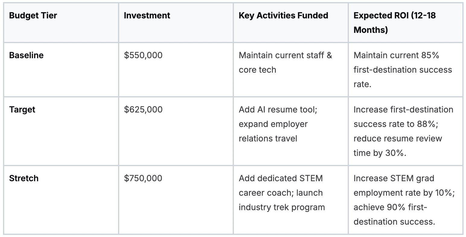Select the Target tier cell
The height and width of the screenshot is (237, 466).
point(22,109)
